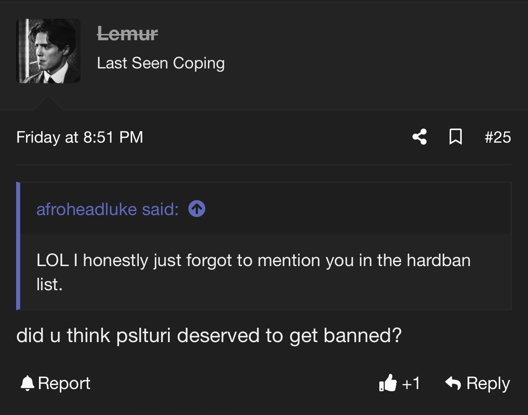The width and height of the screenshot is (528, 415).
Task: Click the word 'hardban' in the quoted message
Action: click(x=438, y=260)
